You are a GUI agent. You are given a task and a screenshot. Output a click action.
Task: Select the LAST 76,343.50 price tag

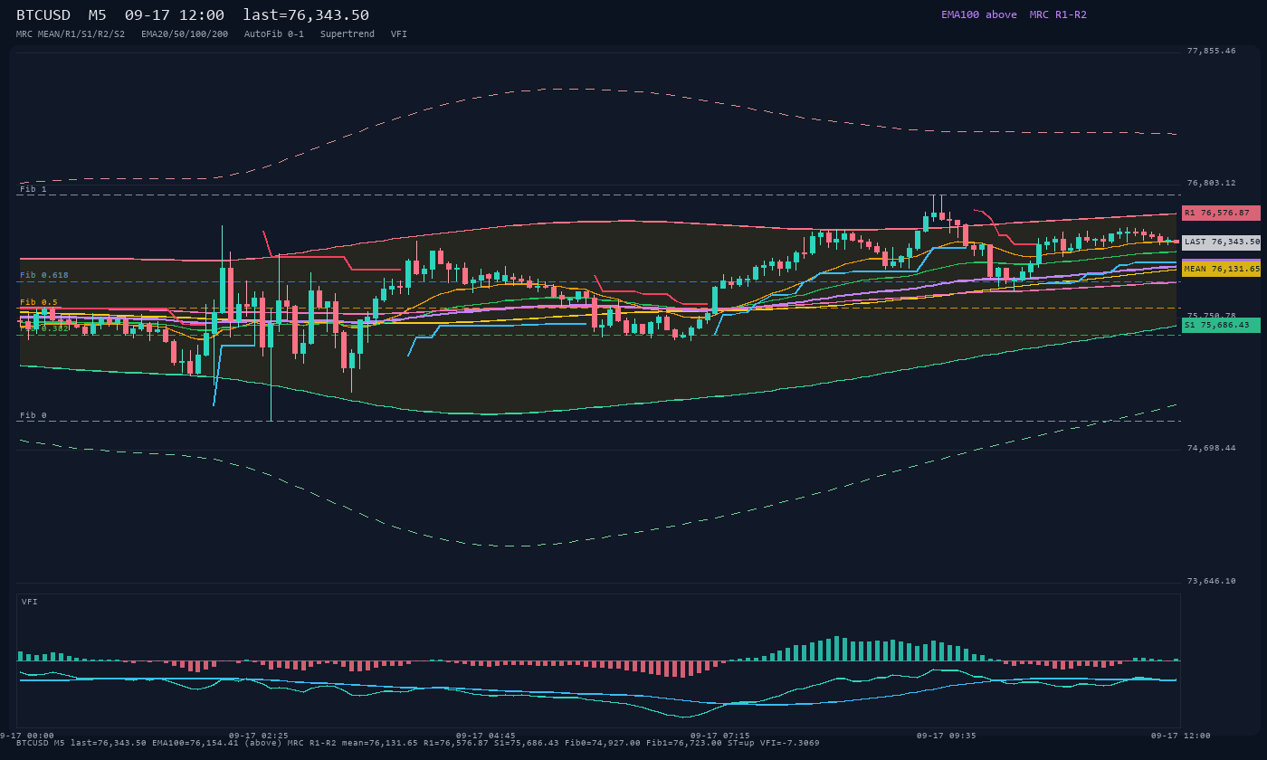pos(1221,242)
